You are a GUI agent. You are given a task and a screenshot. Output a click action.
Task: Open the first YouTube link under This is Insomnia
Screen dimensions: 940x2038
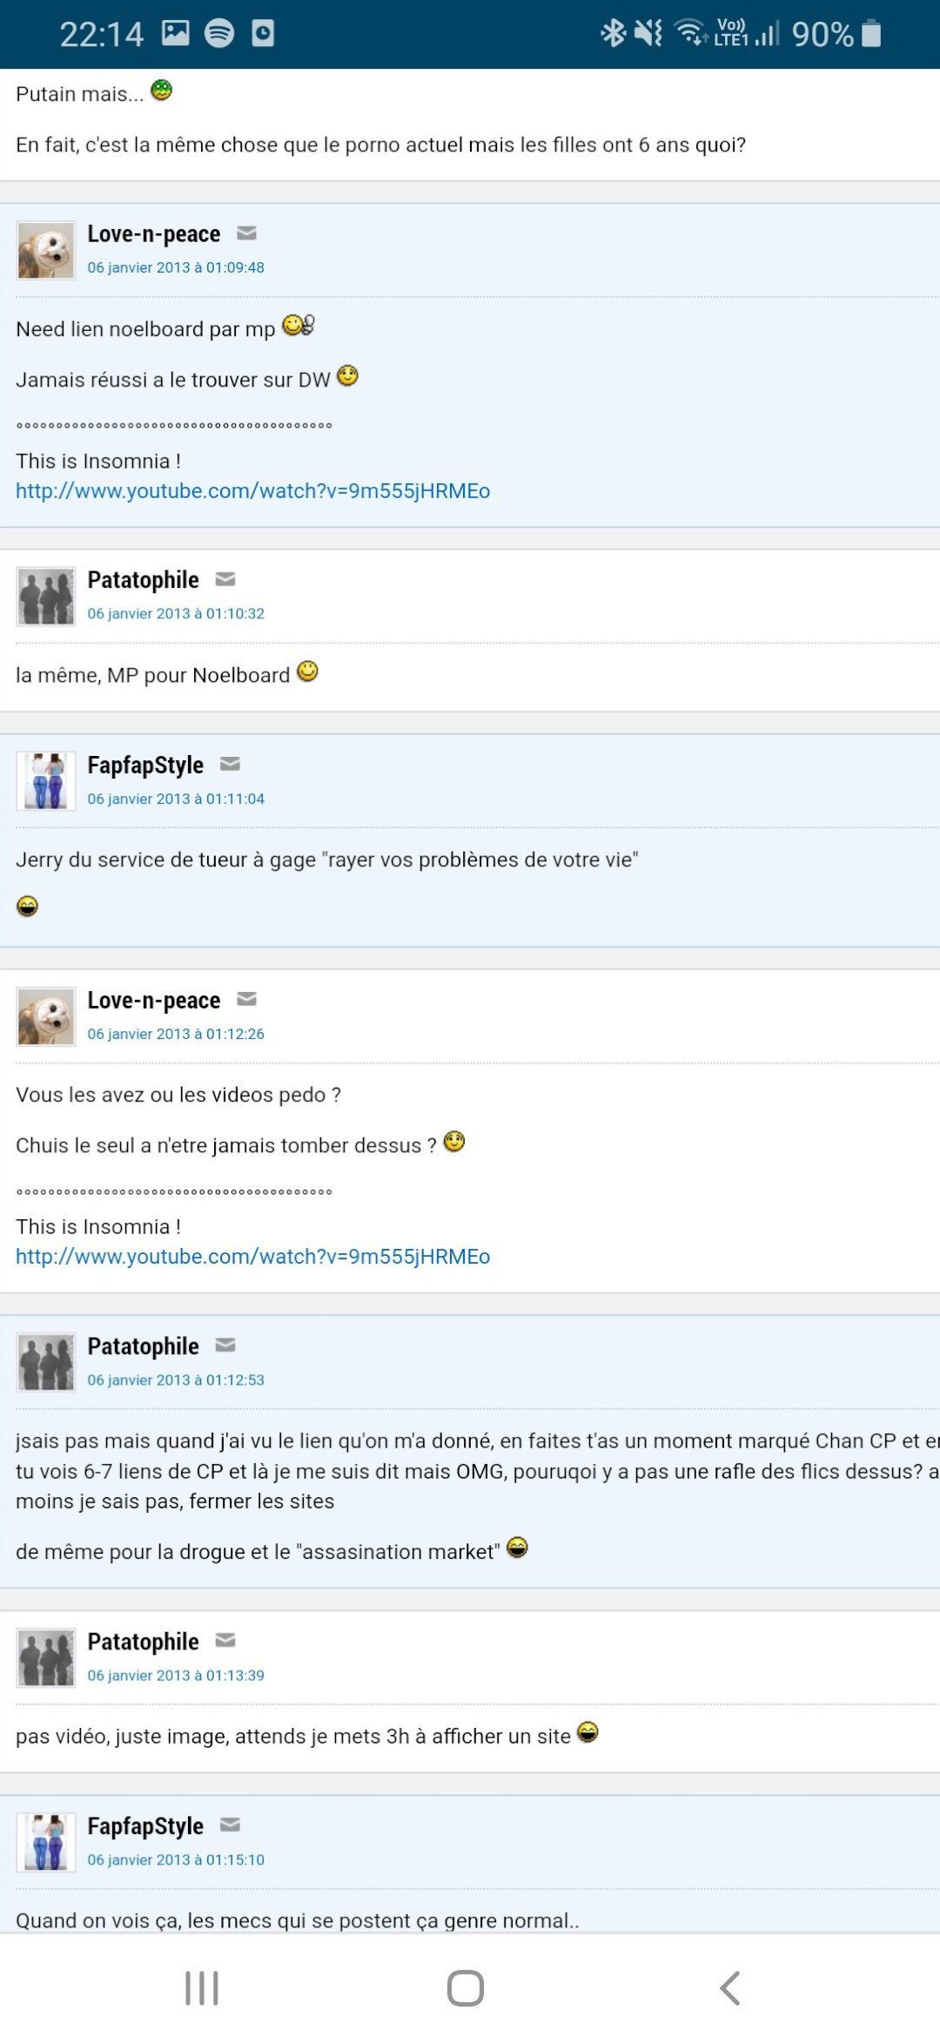(253, 491)
